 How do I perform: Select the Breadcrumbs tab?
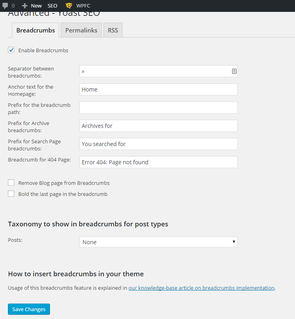[35, 30]
